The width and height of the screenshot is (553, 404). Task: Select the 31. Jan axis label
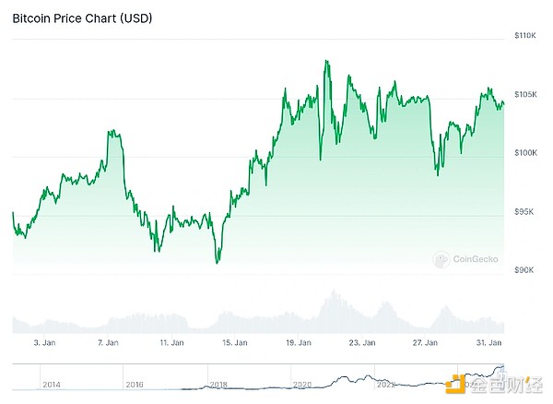[488, 342]
